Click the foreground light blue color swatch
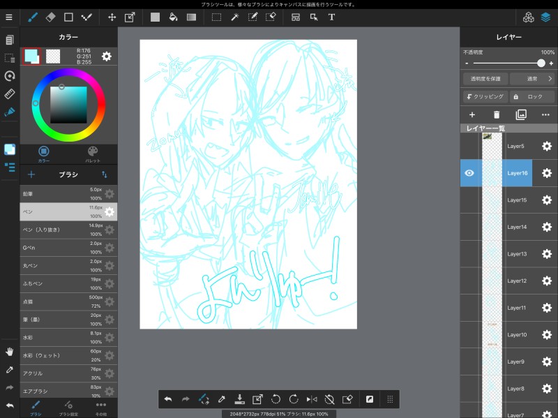Viewport: 558px width, 418px height. [x=31, y=56]
